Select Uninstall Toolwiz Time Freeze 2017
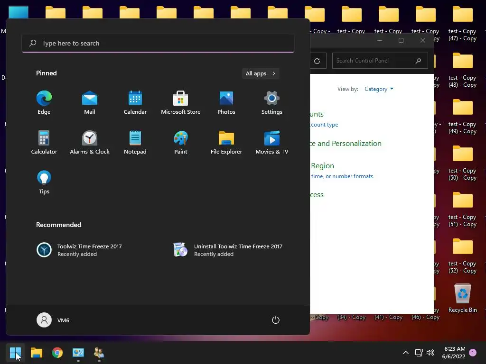The height and width of the screenshot is (364, 486). 228,250
